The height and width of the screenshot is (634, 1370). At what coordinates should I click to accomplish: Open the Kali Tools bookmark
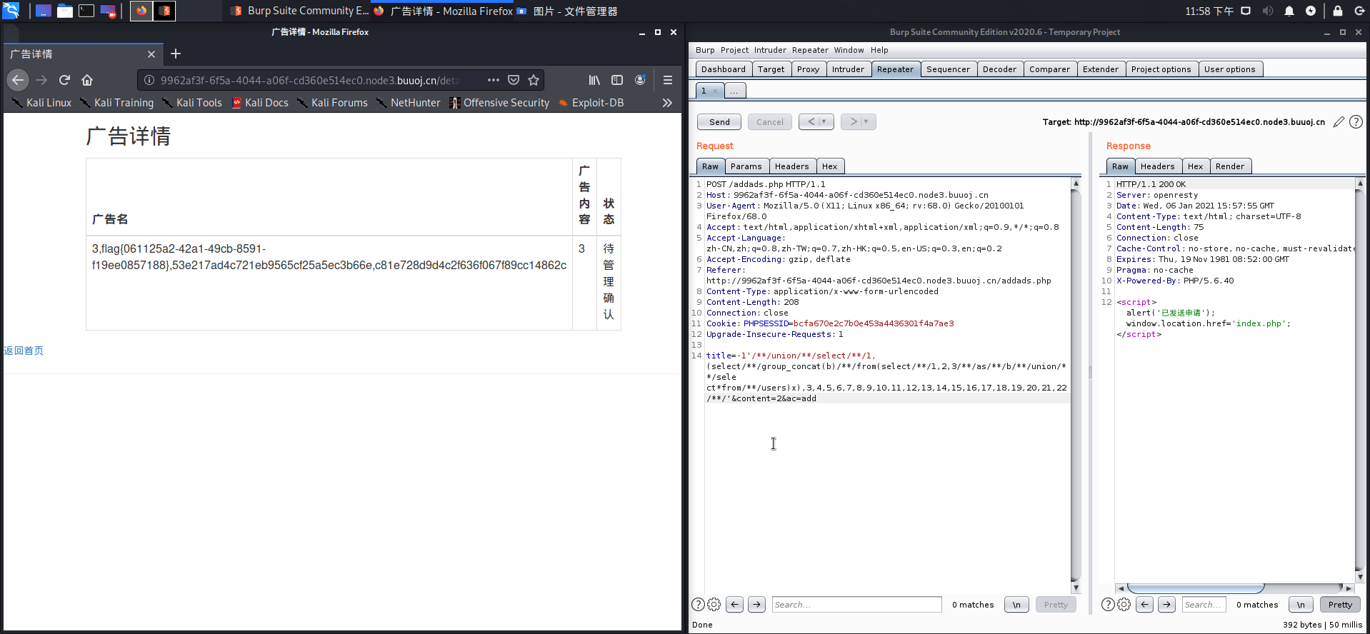(x=192, y=103)
